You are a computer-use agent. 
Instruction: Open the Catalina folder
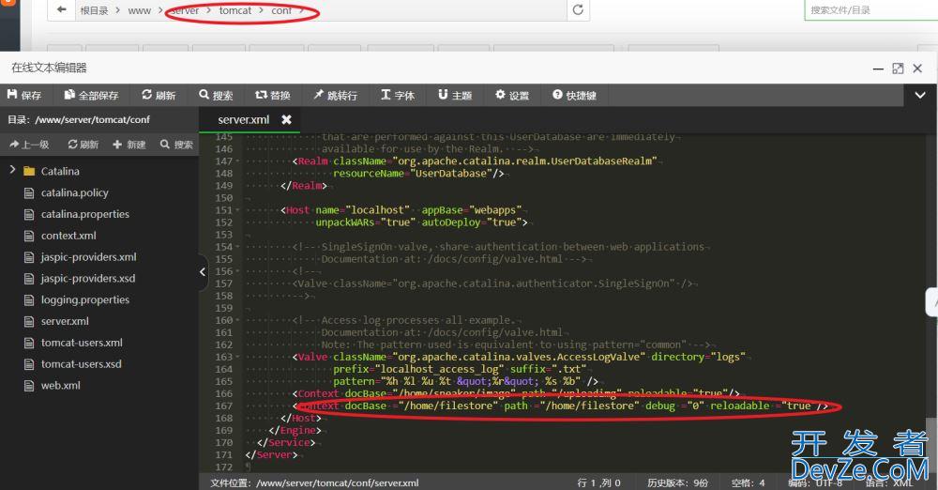coord(60,172)
